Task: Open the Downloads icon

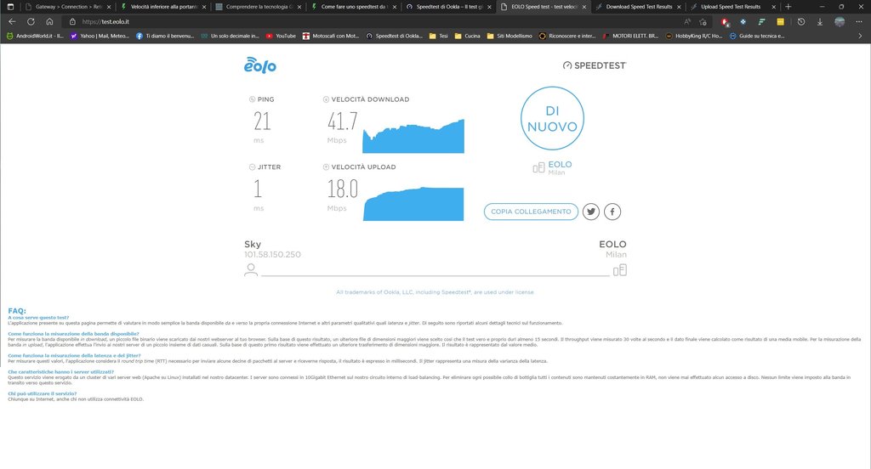Action: point(819,21)
